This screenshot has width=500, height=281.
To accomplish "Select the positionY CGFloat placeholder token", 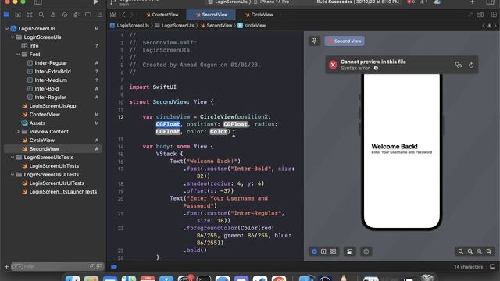I will pos(235,124).
